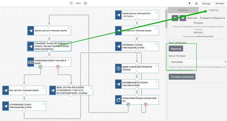Select the repeat-check circular arrow icon block

(118, 99)
